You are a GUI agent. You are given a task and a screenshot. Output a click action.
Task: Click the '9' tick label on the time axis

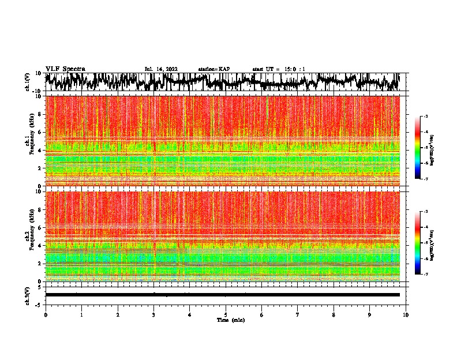pos(369,315)
